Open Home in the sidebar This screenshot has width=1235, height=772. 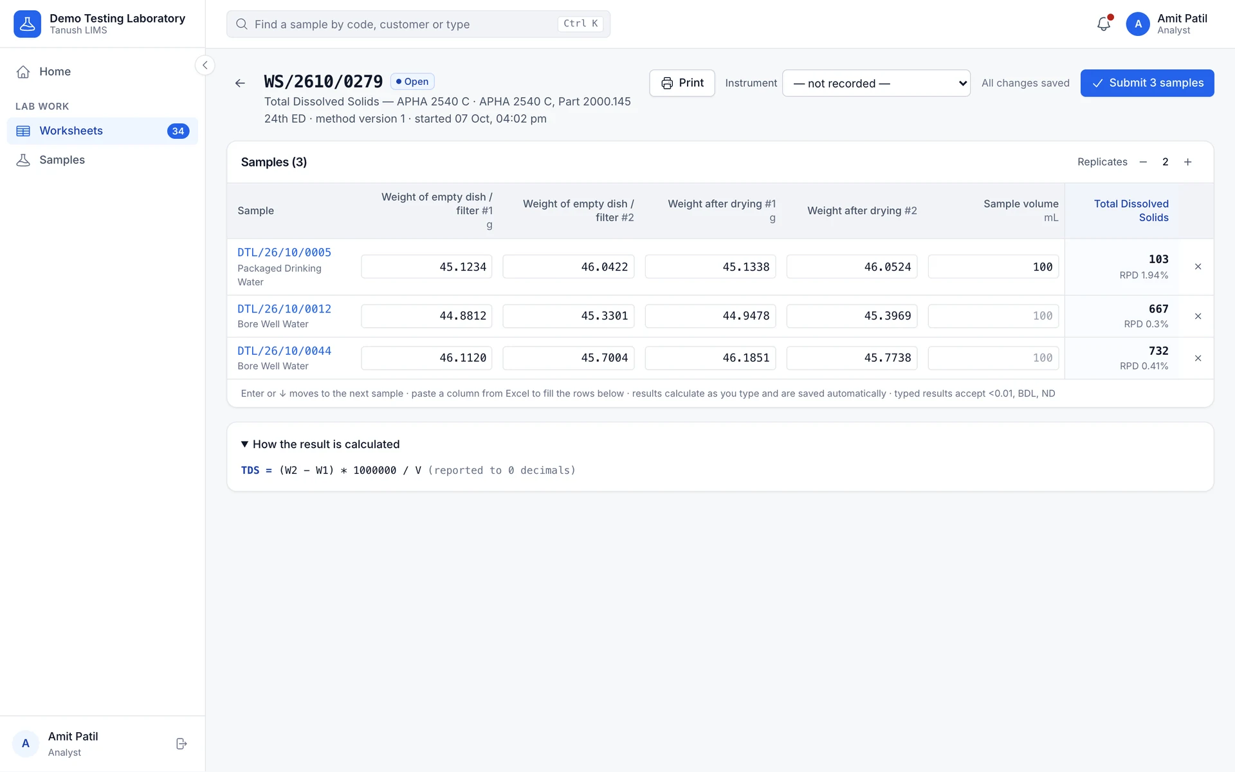(102, 71)
